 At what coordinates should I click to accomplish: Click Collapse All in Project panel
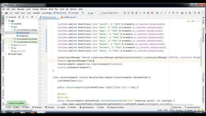click(x=27, y=17)
